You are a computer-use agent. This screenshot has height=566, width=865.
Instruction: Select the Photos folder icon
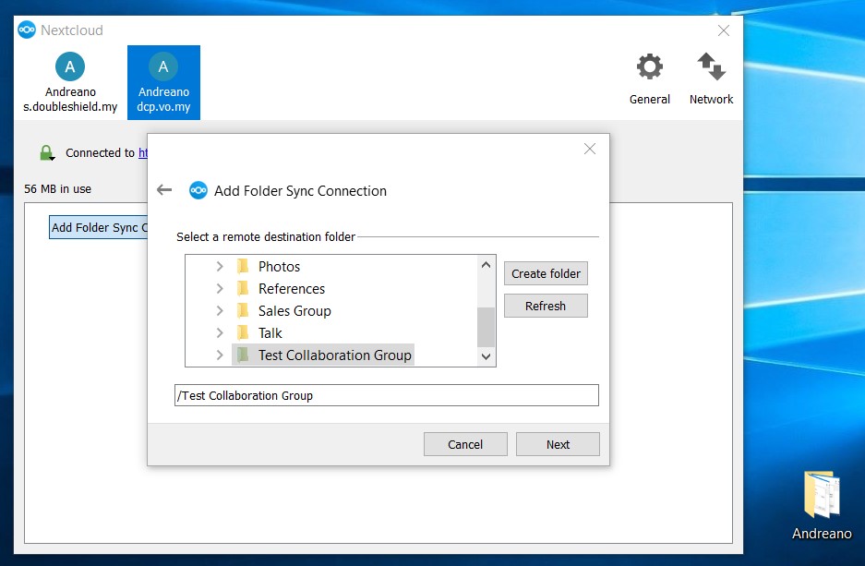click(x=243, y=267)
